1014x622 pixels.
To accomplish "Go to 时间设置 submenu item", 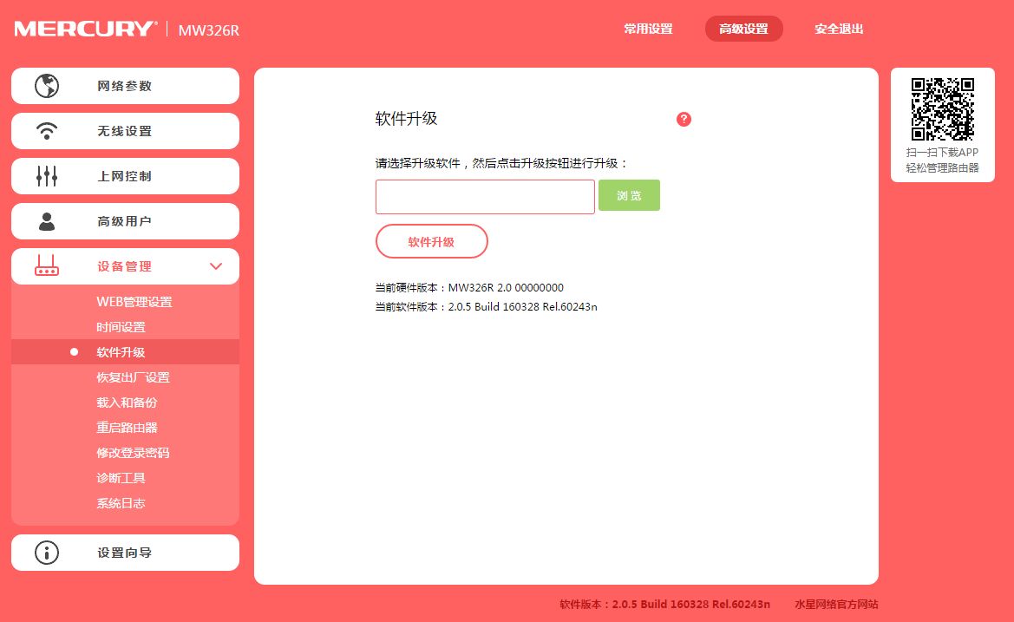I will click(x=121, y=327).
